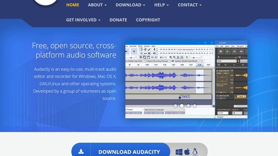Open the COPYRIGHT page
Screen dimensions: 278x156
point(148,20)
